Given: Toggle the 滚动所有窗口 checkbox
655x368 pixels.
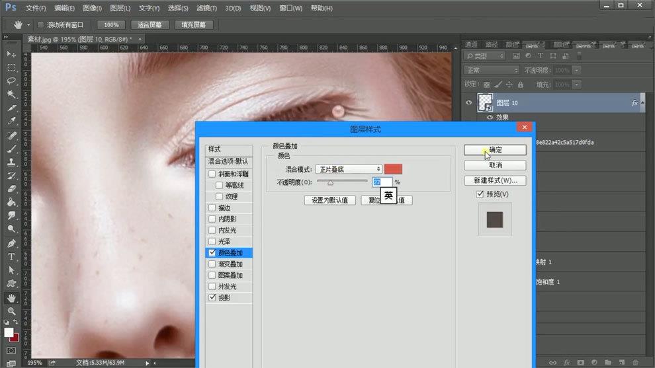Looking at the screenshot, I should pyautogui.click(x=40, y=24).
